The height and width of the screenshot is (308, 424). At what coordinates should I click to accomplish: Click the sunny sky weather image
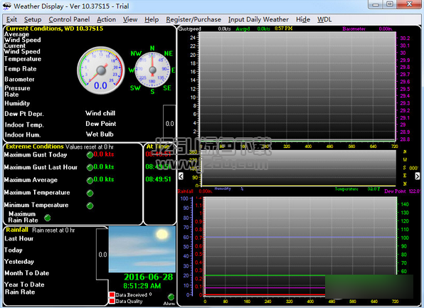[142, 250]
